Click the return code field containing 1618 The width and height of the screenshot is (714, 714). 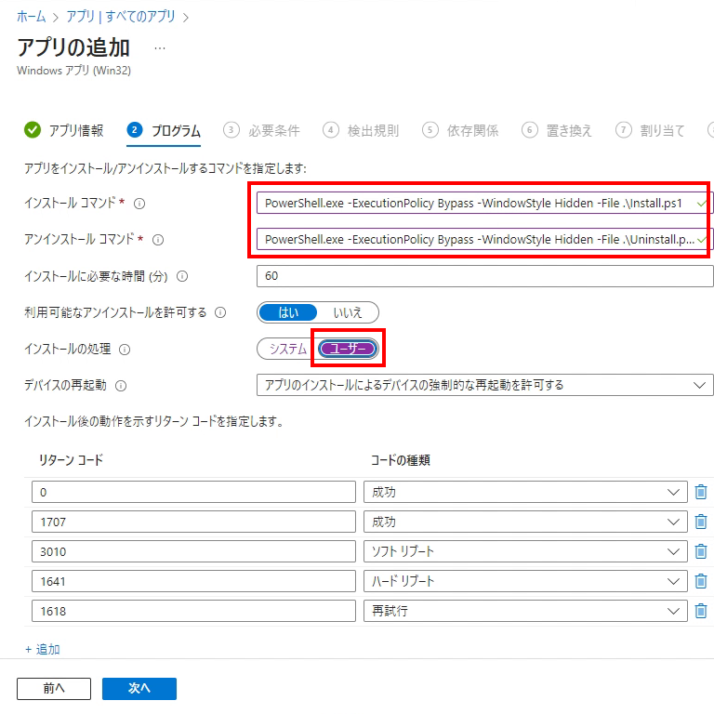(x=193, y=611)
